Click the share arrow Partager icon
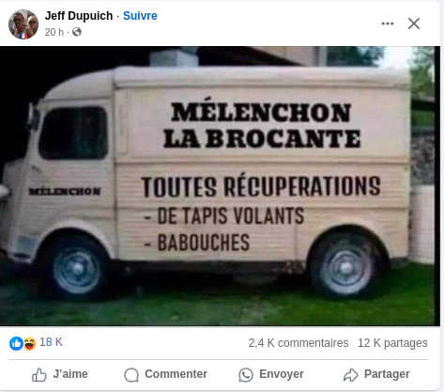The width and height of the screenshot is (444, 392). click(351, 375)
